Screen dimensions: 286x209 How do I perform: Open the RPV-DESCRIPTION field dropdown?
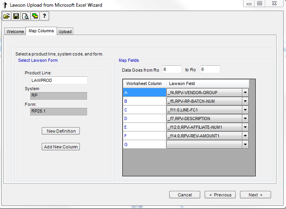[245, 119]
